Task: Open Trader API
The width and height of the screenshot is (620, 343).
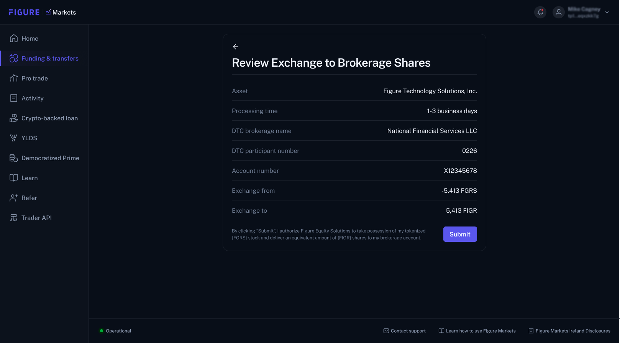Action: (x=36, y=218)
